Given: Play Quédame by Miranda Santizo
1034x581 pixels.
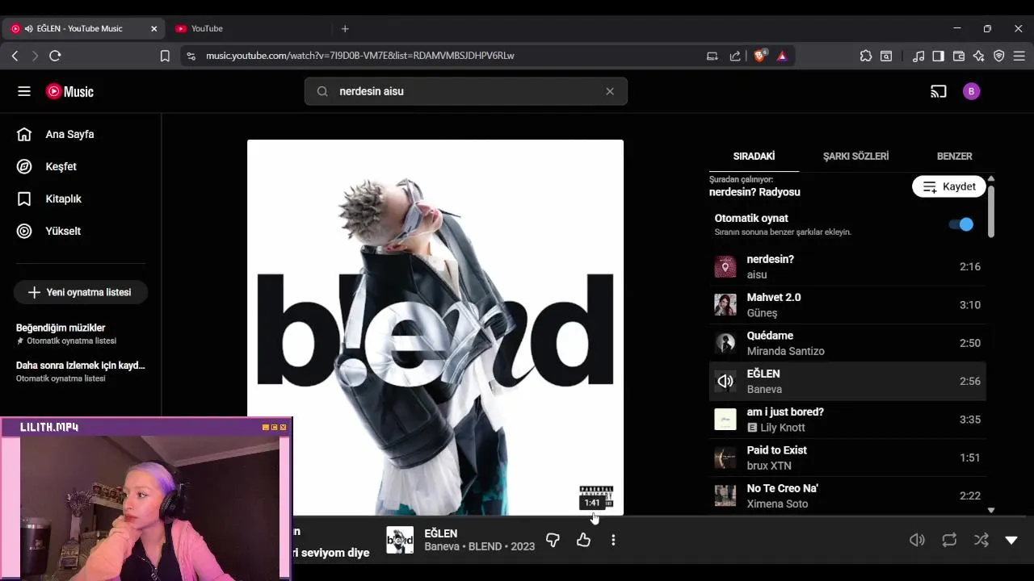Looking at the screenshot, I should coord(847,343).
